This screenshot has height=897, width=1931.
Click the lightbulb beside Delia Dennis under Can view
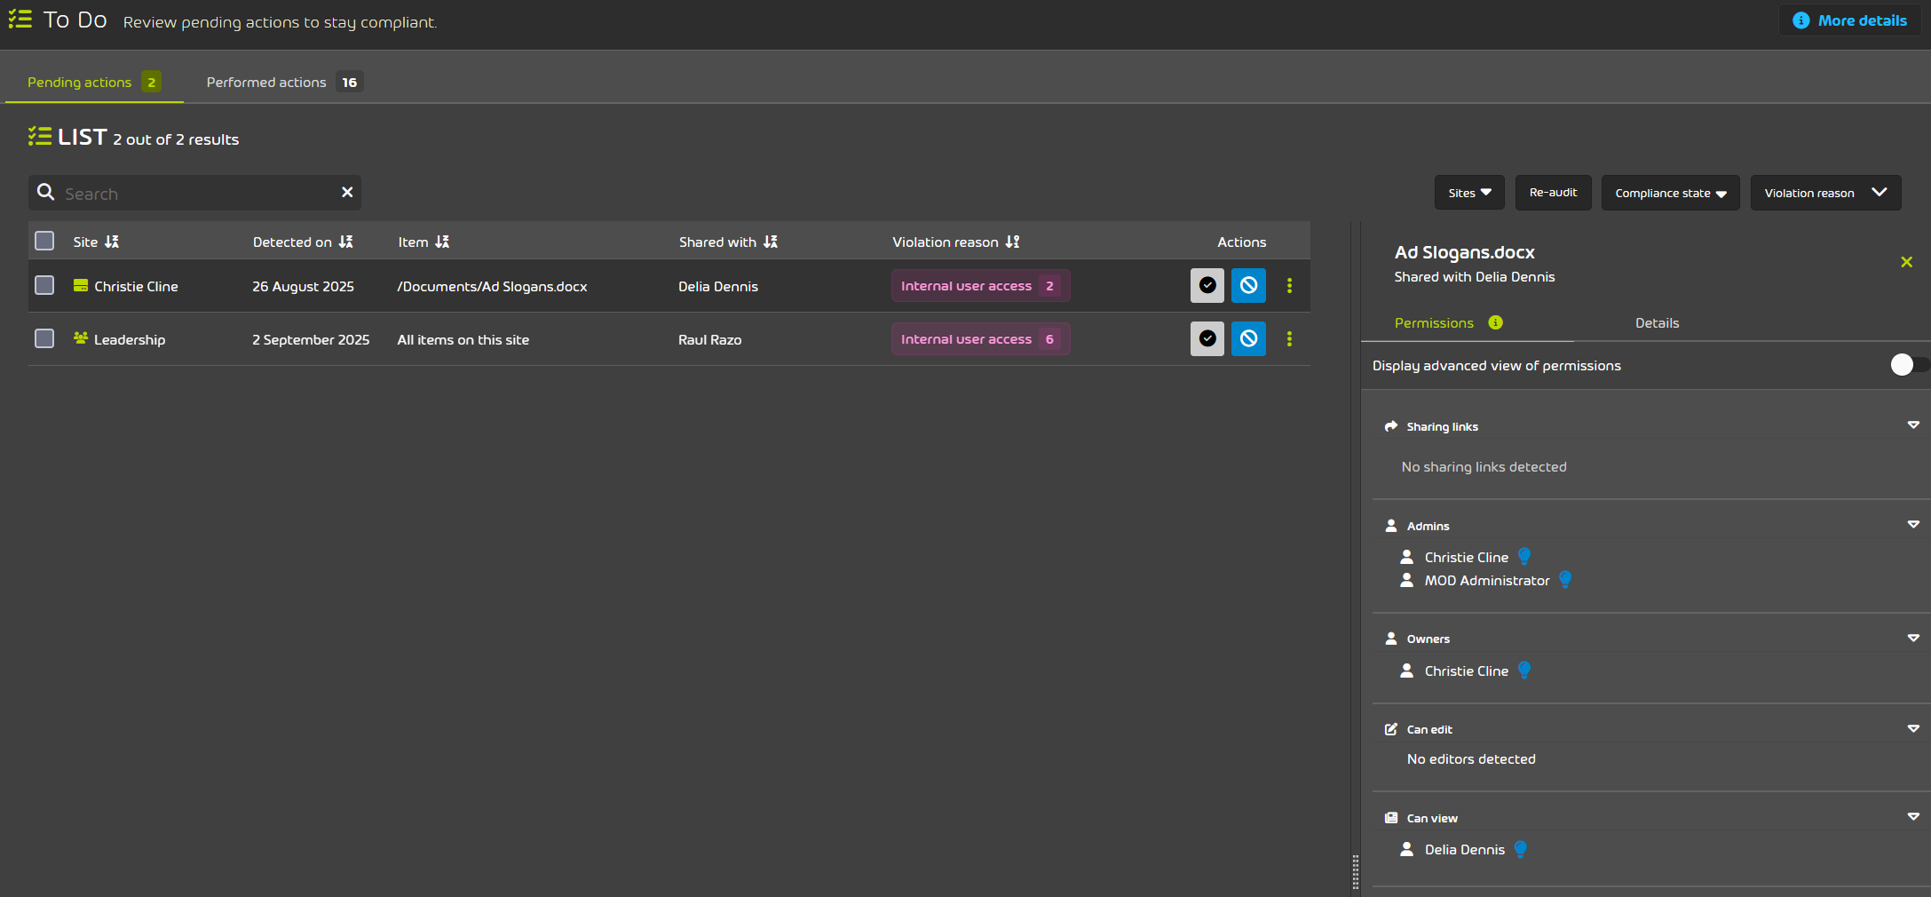click(1520, 849)
